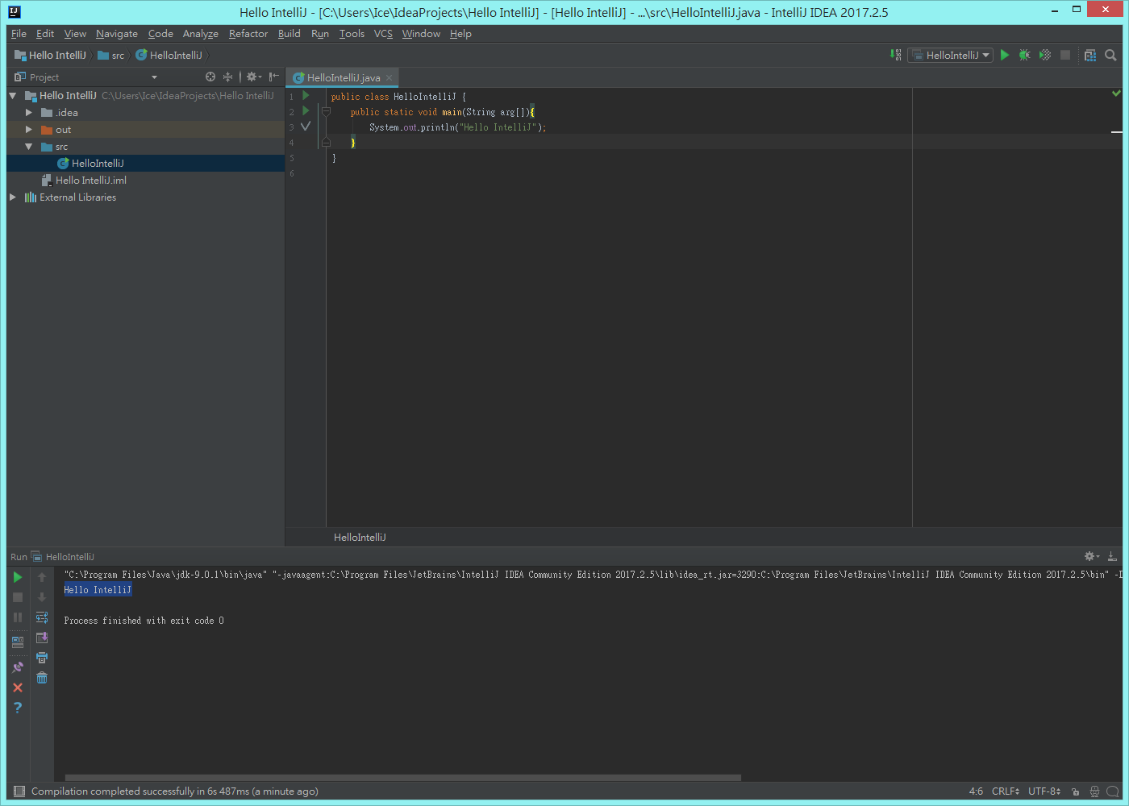Click the Make Project build icon
1129x806 pixels.
895,55
